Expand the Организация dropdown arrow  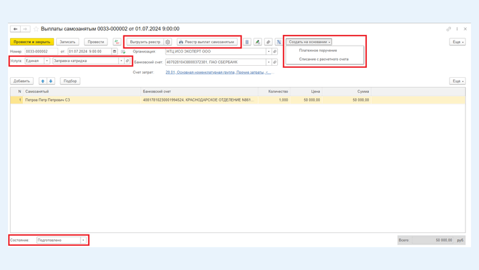268,52
